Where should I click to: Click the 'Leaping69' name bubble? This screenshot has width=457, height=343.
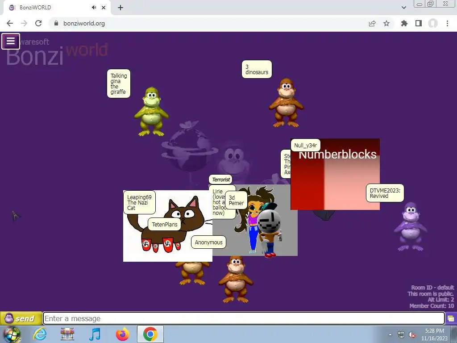139,202
